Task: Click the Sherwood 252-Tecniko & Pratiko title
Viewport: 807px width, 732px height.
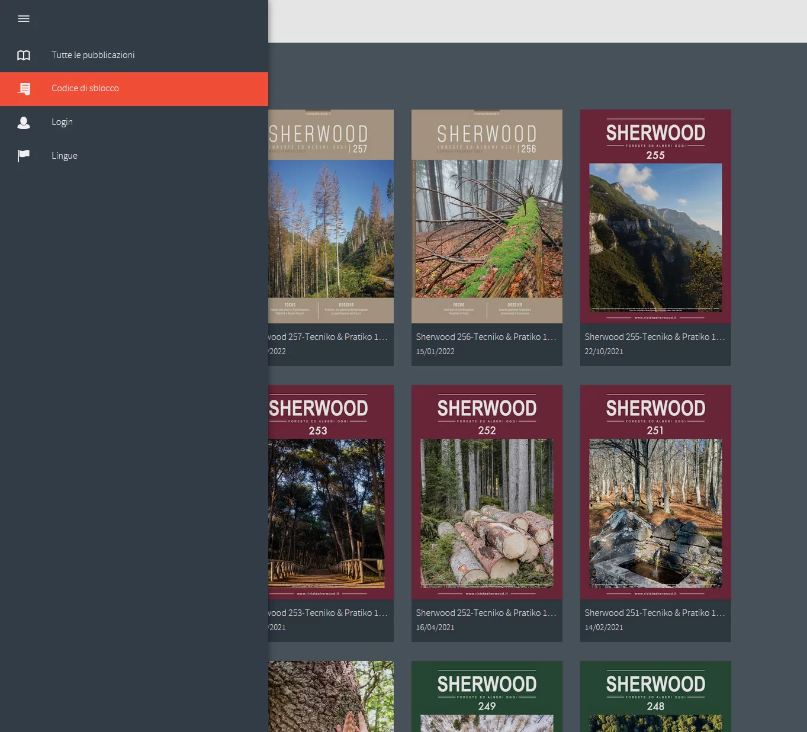Action: [486, 613]
